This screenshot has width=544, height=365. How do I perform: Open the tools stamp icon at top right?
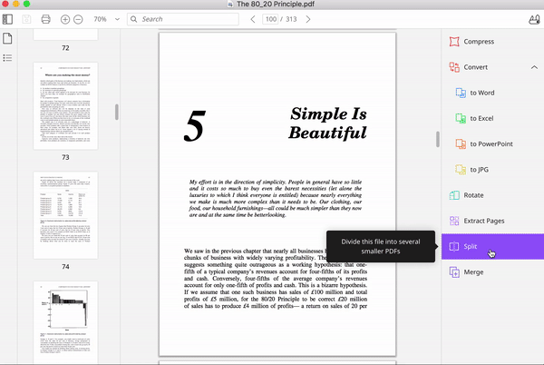coord(534,19)
